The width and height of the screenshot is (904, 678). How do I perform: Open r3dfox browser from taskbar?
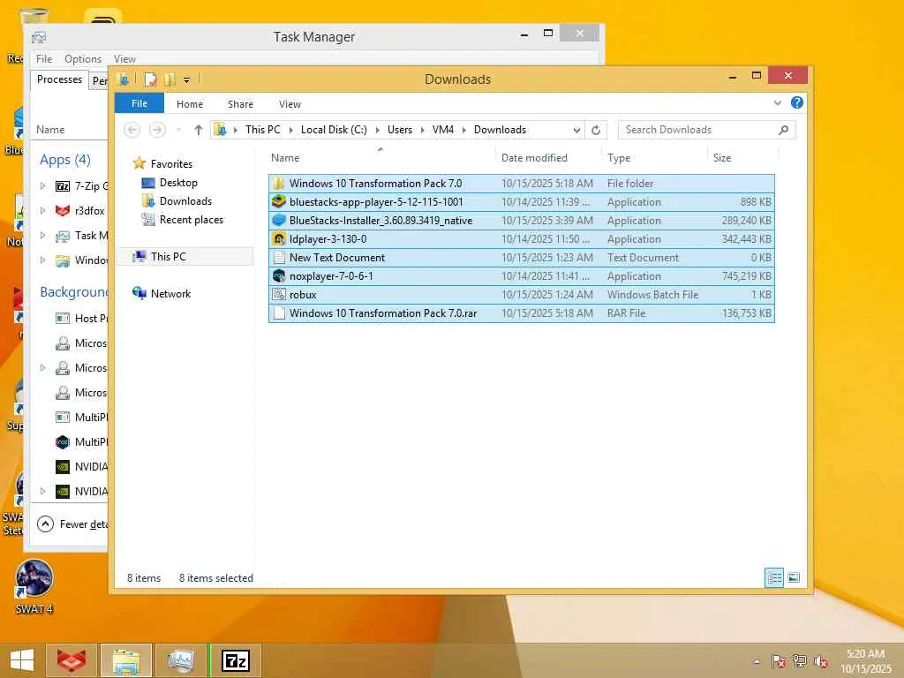coord(72,660)
